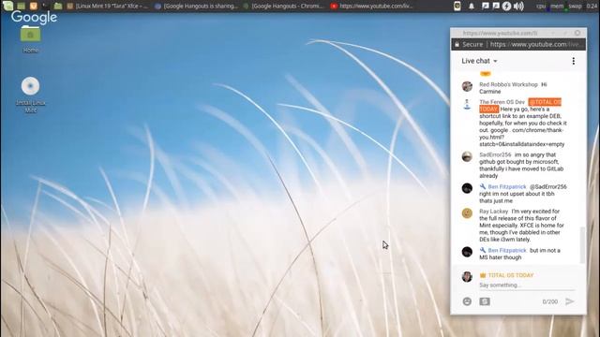Open the emoji picker smiley icon
The width and height of the screenshot is (600, 337).
467,301
